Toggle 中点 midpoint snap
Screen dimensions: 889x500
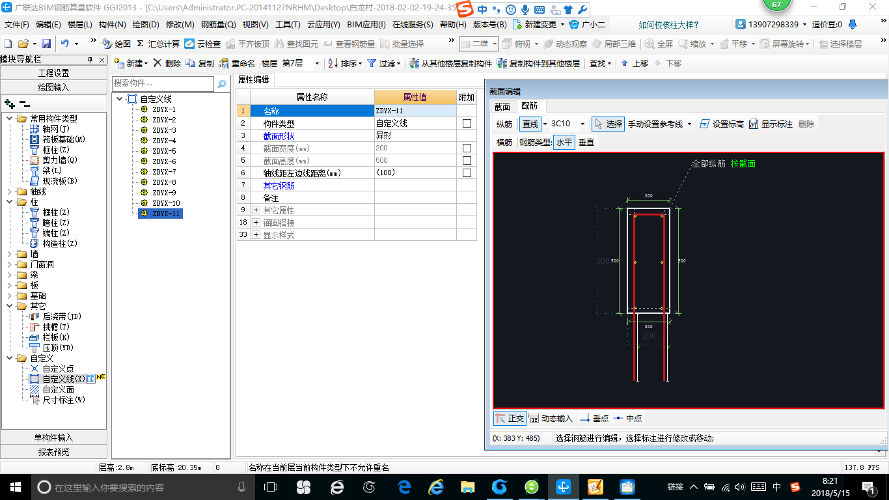(627, 418)
